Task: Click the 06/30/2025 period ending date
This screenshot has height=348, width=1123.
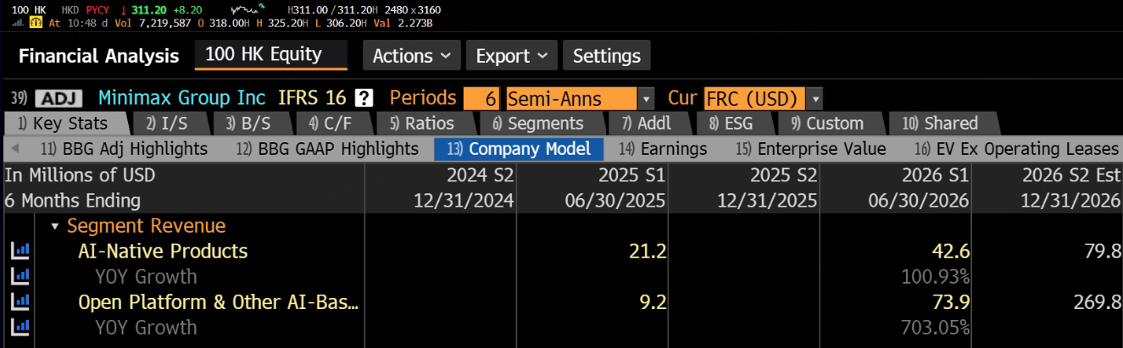Action: coord(615,201)
